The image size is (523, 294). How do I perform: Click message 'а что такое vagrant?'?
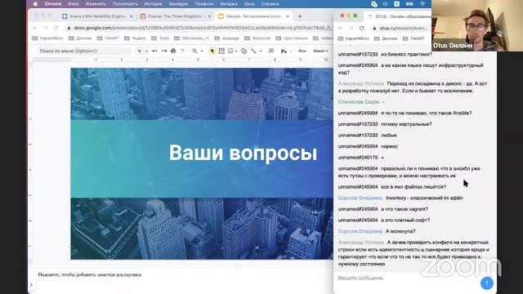coord(405,209)
